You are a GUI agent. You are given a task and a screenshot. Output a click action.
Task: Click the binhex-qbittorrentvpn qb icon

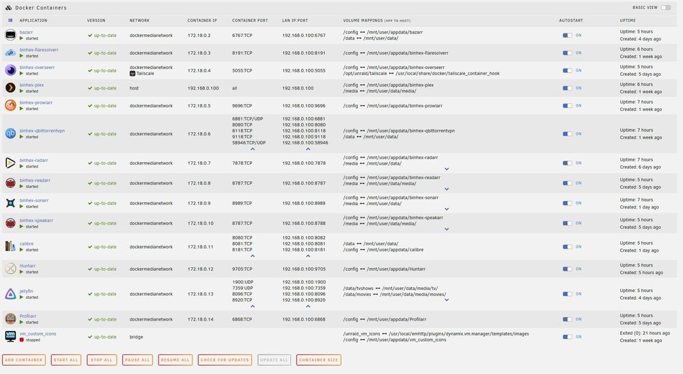[10, 133]
